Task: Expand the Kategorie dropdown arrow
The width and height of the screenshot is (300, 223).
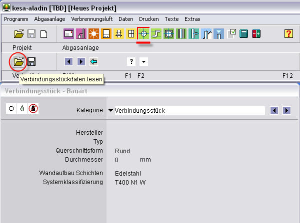Action: [x=110, y=110]
